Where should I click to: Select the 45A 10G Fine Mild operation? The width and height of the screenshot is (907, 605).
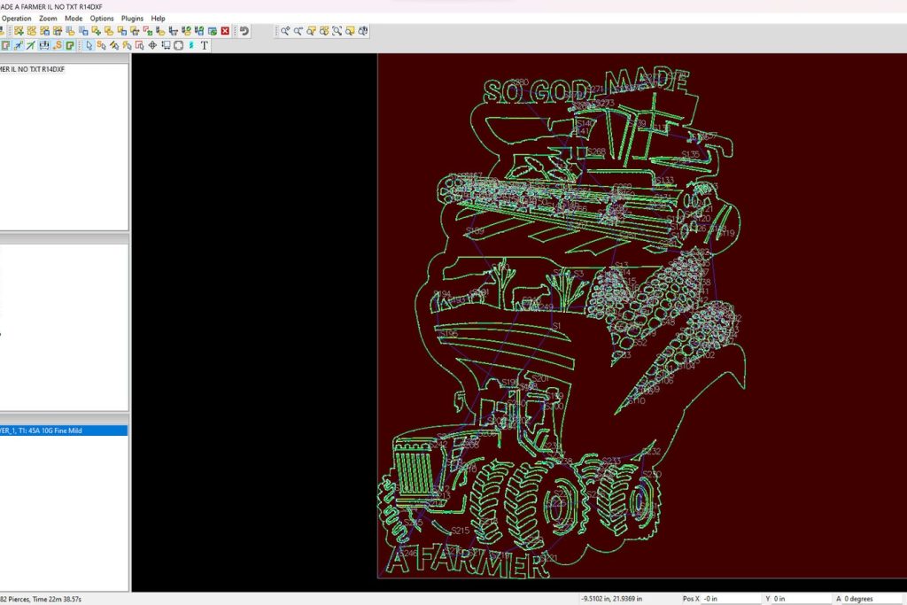coord(62,430)
